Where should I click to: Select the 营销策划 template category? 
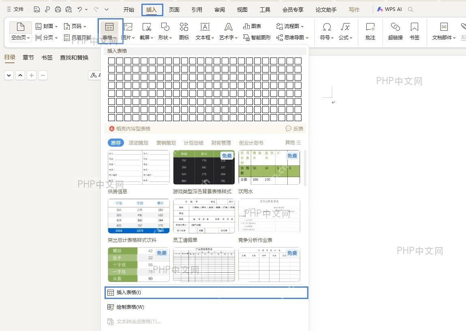166,143
